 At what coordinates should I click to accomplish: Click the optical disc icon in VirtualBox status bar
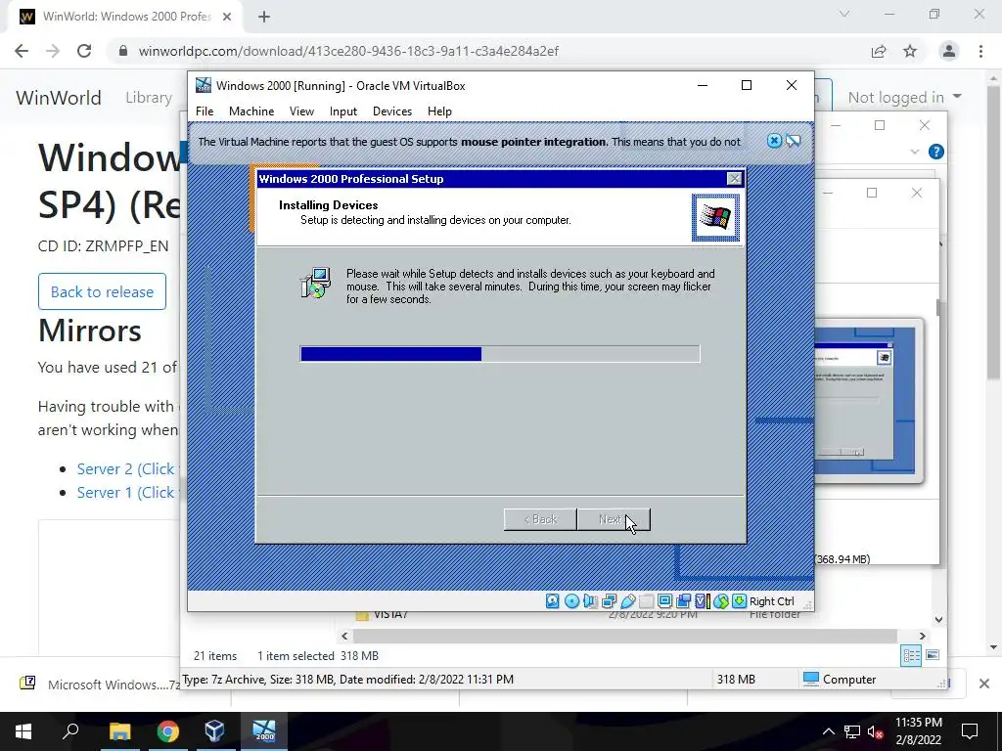click(x=571, y=601)
